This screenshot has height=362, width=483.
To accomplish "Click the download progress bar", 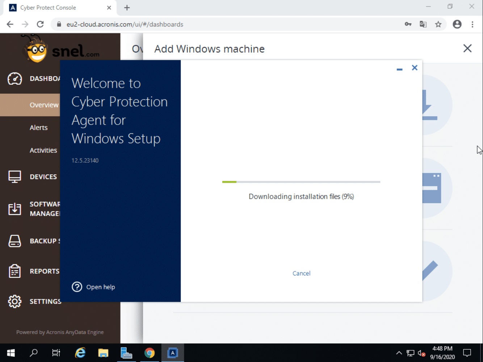I will (x=301, y=182).
